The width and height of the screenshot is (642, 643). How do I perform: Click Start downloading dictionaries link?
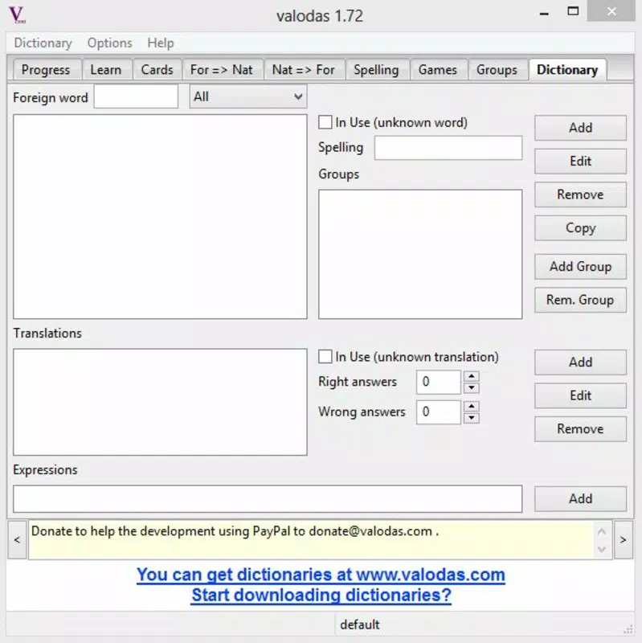click(x=321, y=595)
